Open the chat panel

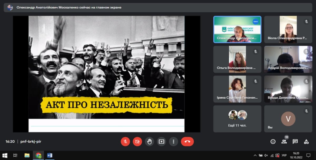tap(295, 142)
